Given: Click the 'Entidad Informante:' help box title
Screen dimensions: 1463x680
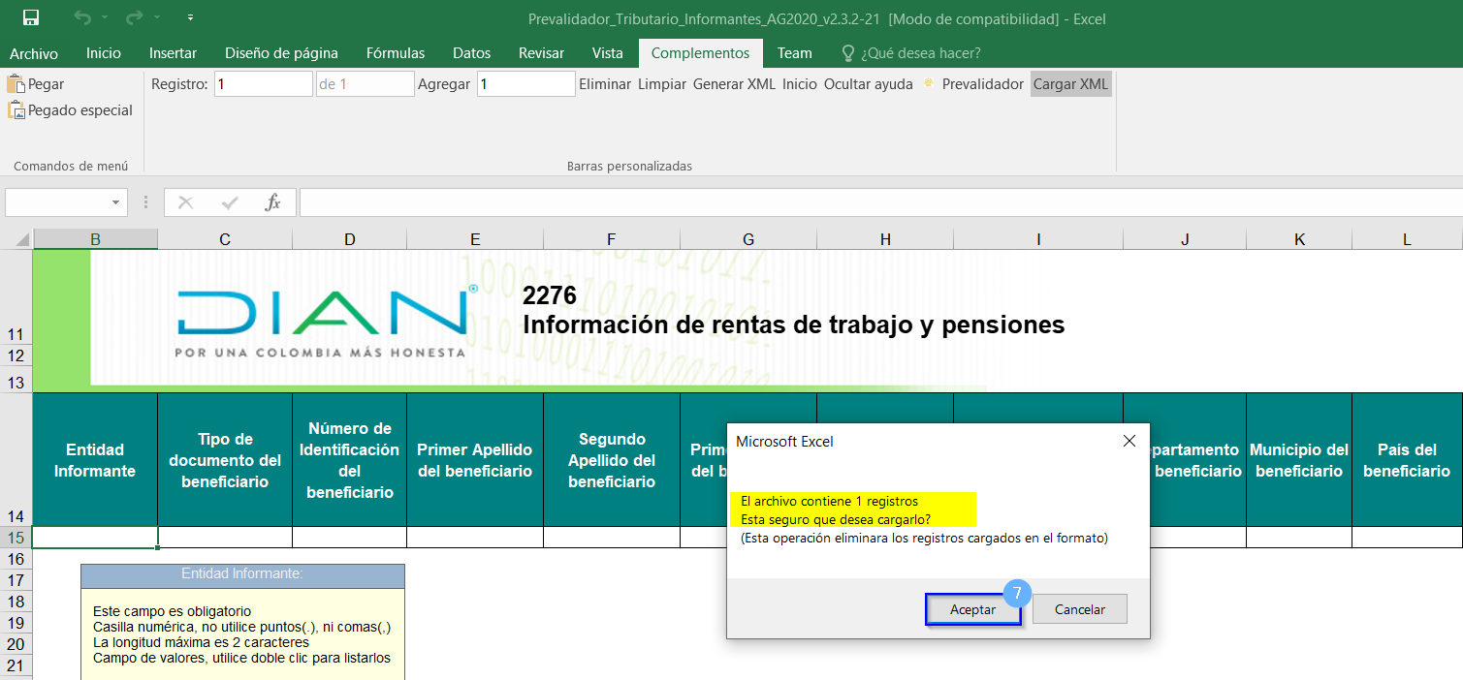Looking at the screenshot, I should [242, 574].
